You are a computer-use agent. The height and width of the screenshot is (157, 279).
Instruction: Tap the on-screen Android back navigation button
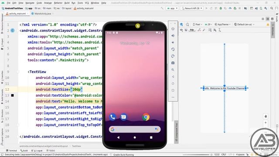(118, 137)
